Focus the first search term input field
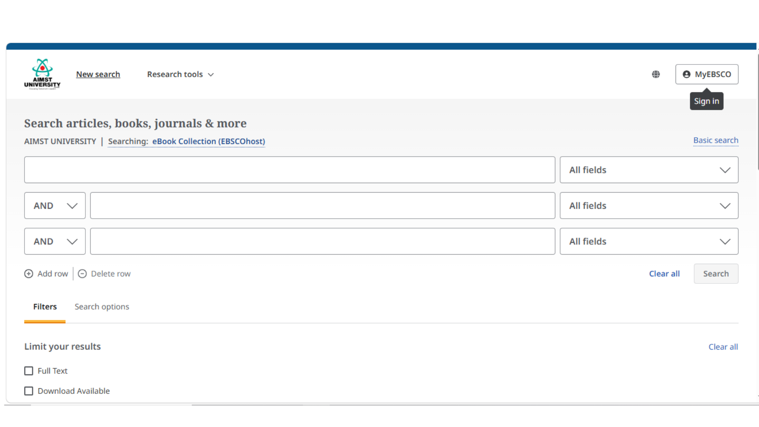This screenshot has width=759, height=427. tap(290, 170)
